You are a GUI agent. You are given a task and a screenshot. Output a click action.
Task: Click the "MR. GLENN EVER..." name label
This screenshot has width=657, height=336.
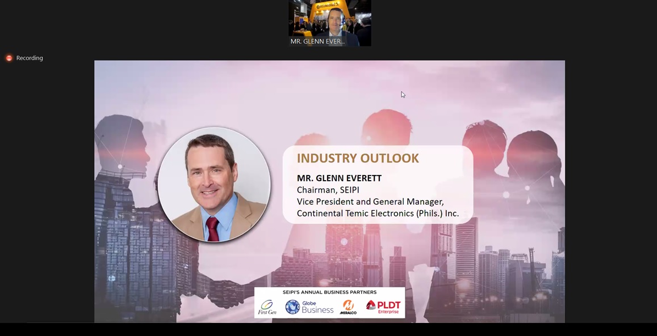(x=317, y=41)
